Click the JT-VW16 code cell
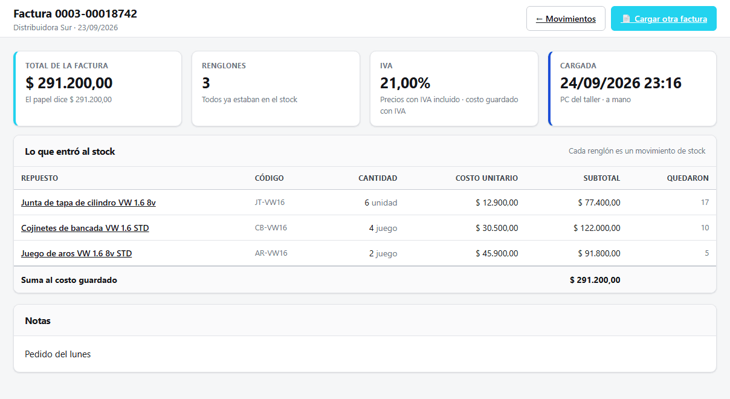The image size is (730, 399). point(270,203)
